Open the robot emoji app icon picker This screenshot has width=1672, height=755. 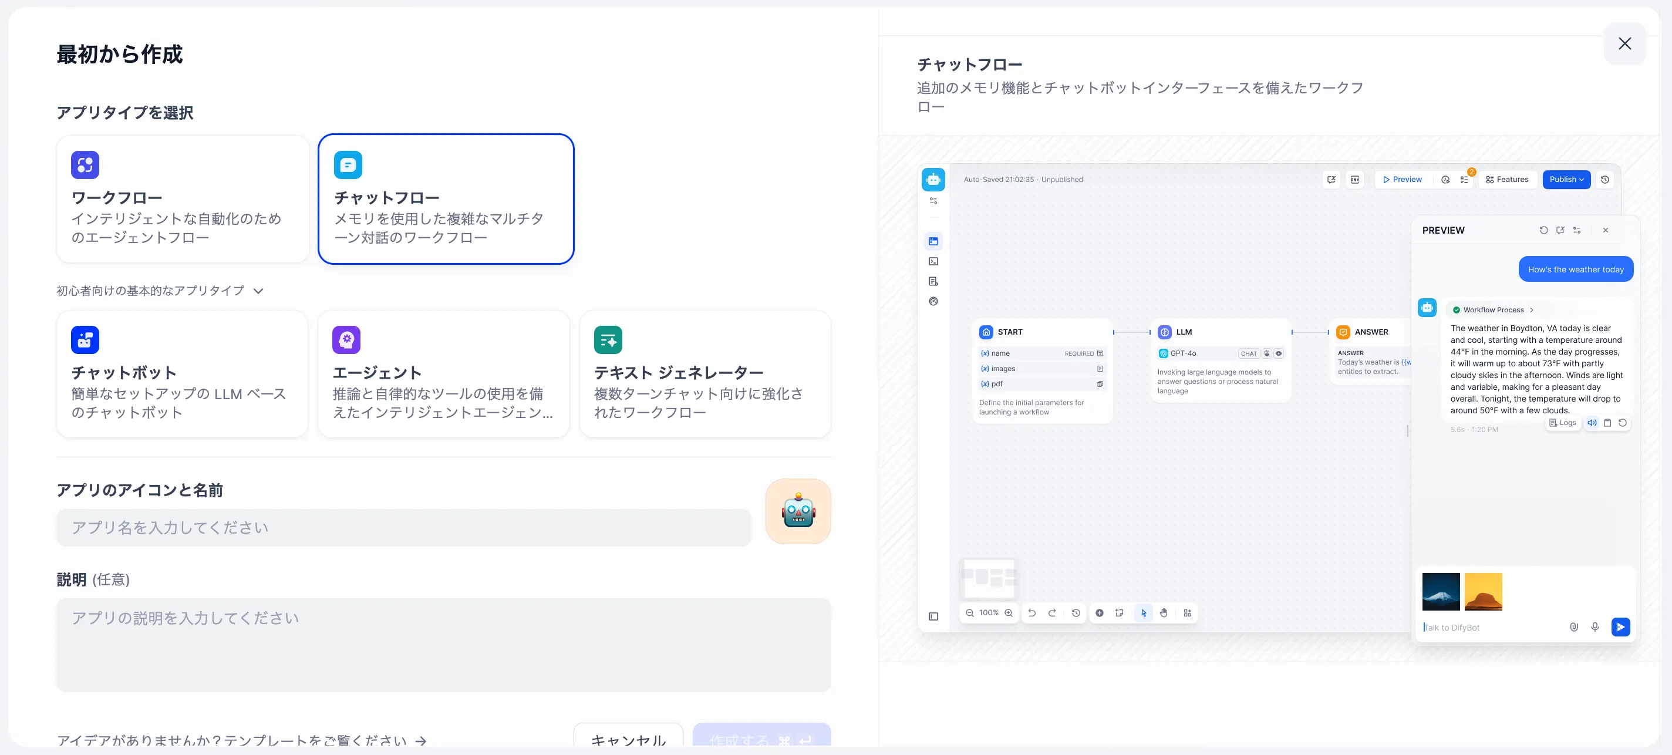(798, 511)
